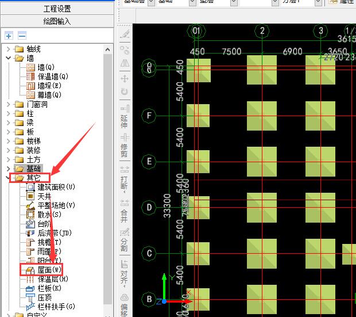
Task: Expand the 装修 folder
Action: (x=8, y=150)
